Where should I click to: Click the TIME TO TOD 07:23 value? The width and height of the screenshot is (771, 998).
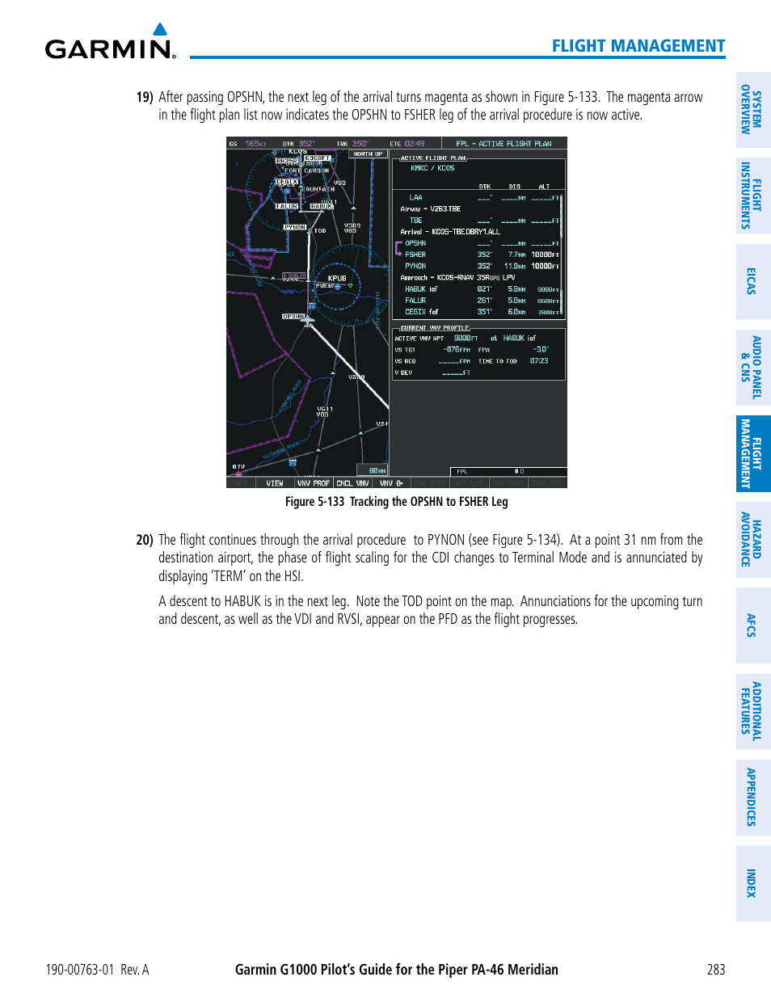(x=538, y=360)
